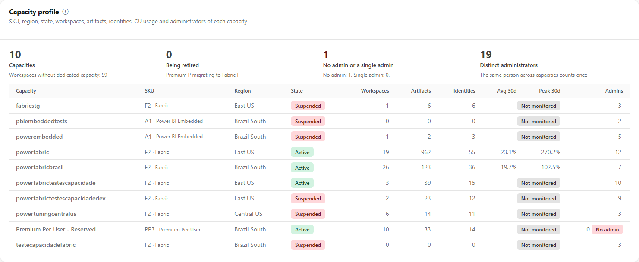Click Not monitored badge in testecapacidadefabric row
The height and width of the screenshot is (262, 639).
click(x=538, y=245)
